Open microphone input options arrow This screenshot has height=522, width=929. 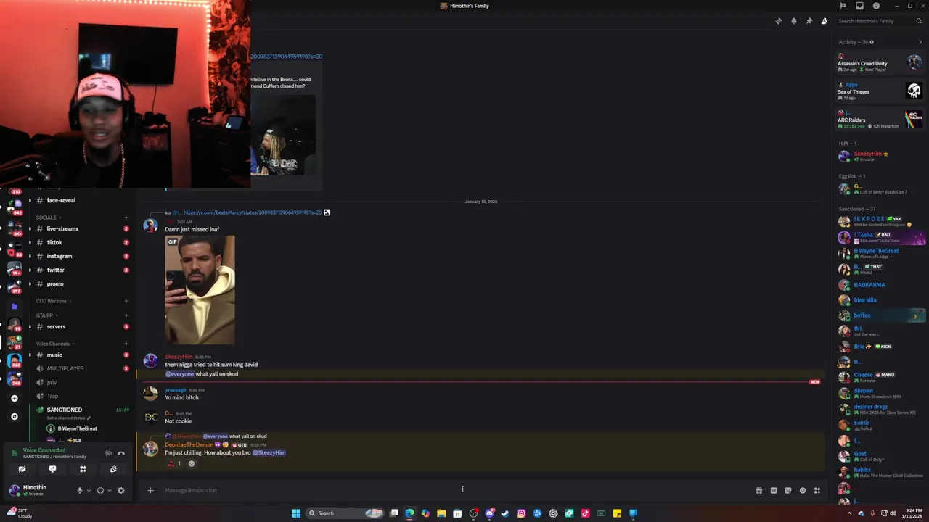[x=89, y=490]
